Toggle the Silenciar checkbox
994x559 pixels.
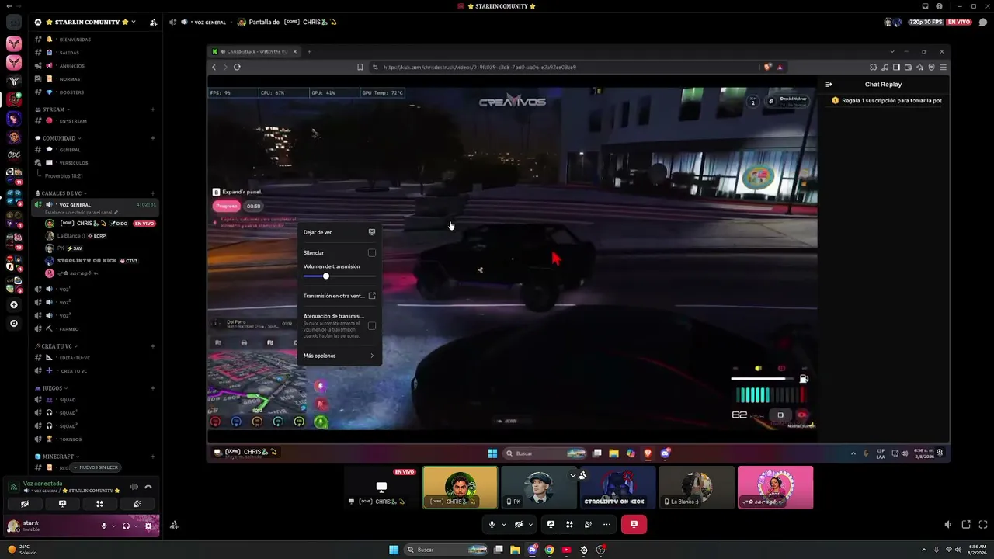coord(372,253)
